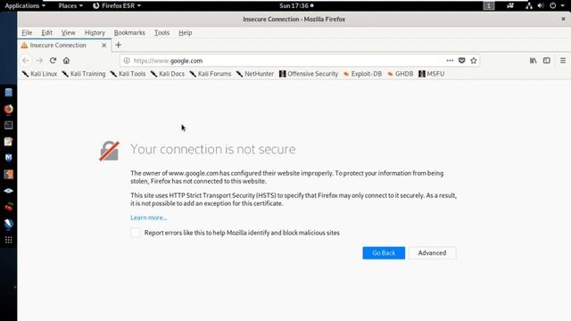Open the Firefox ESR app menu dropdown
571x321 pixels.
117,6
